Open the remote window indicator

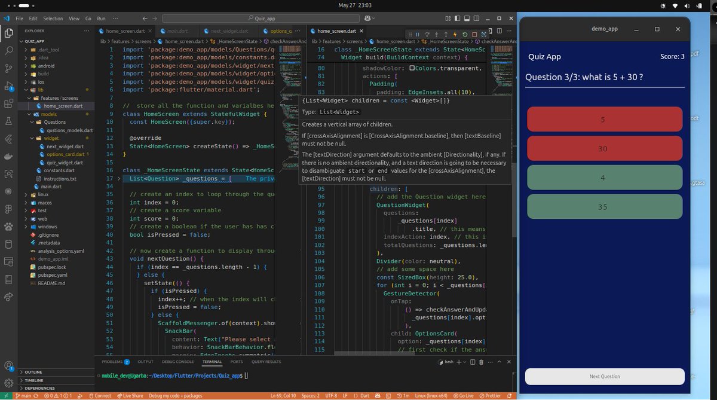pos(7,396)
